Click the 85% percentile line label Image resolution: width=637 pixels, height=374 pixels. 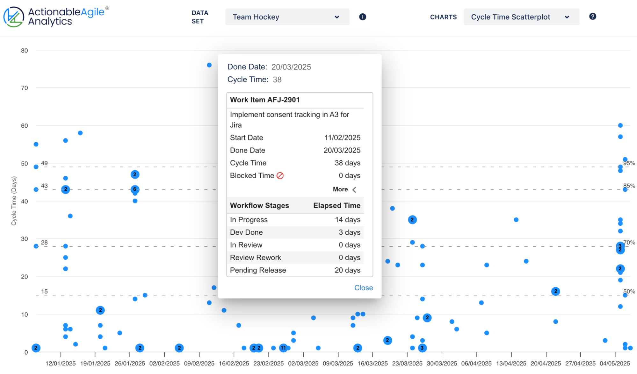[629, 186]
